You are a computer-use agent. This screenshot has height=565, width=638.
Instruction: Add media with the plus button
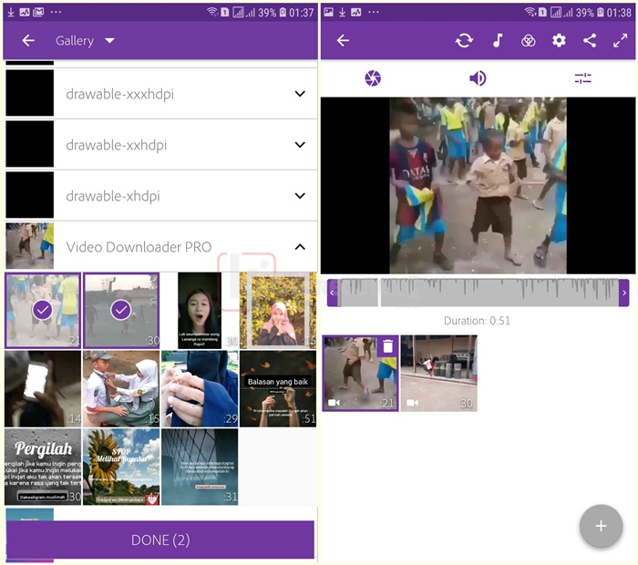tap(601, 526)
